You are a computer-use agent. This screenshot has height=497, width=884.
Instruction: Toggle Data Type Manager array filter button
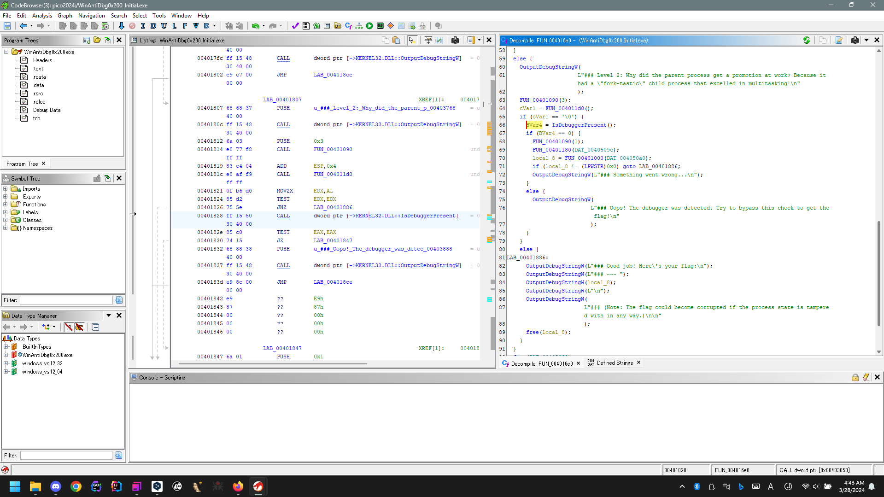(x=69, y=327)
